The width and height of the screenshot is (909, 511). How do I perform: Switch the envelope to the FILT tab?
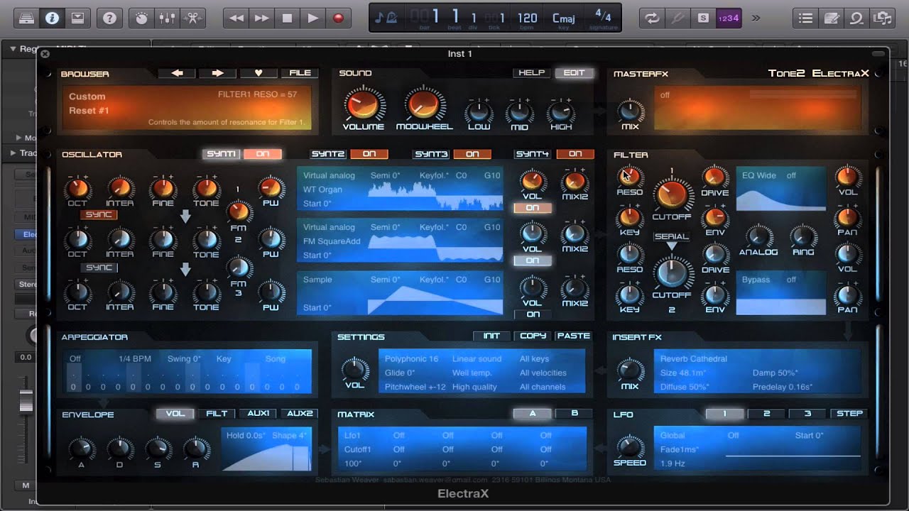pyautogui.click(x=217, y=413)
